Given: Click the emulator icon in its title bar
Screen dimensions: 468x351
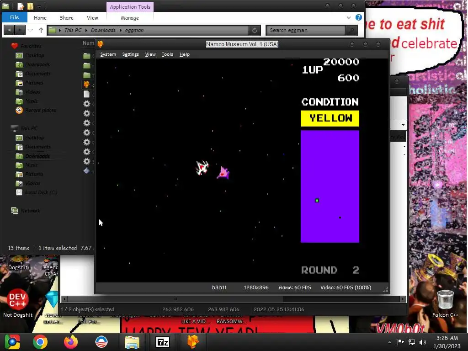Looking at the screenshot, I should tap(100, 44).
